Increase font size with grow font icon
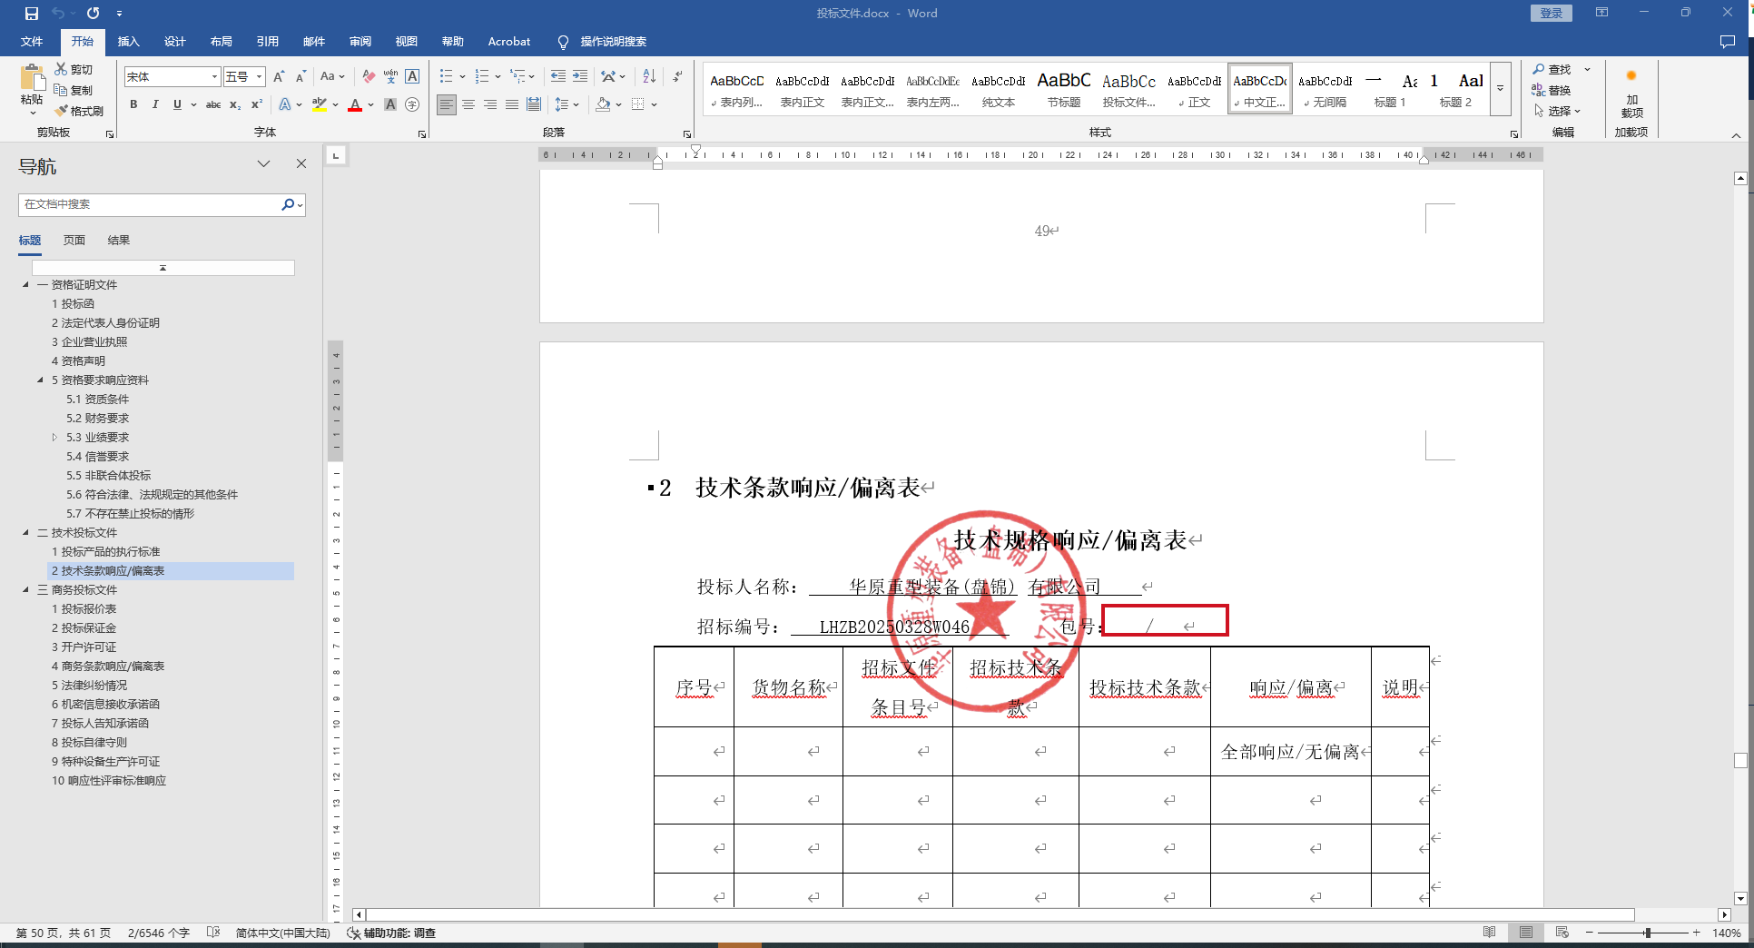The height and width of the screenshot is (948, 1754). coord(279,76)
